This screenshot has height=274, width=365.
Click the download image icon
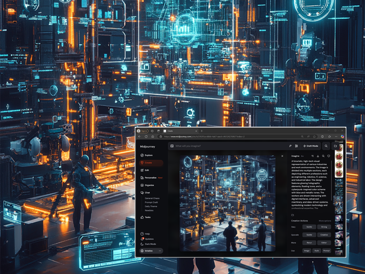click(318, 156)
